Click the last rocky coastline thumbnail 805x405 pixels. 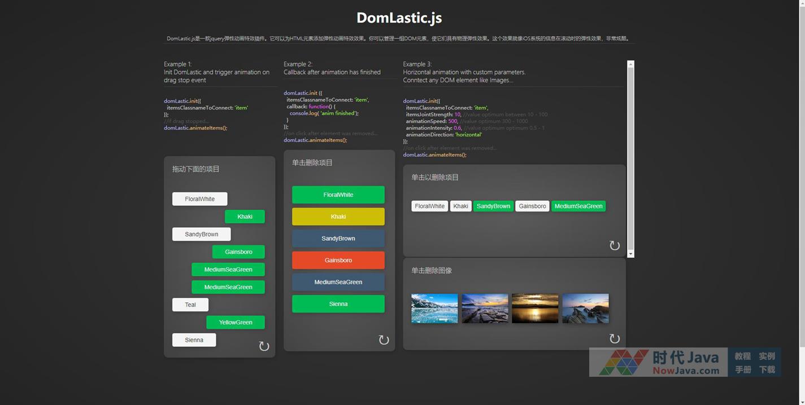click(x=585, y=308)
